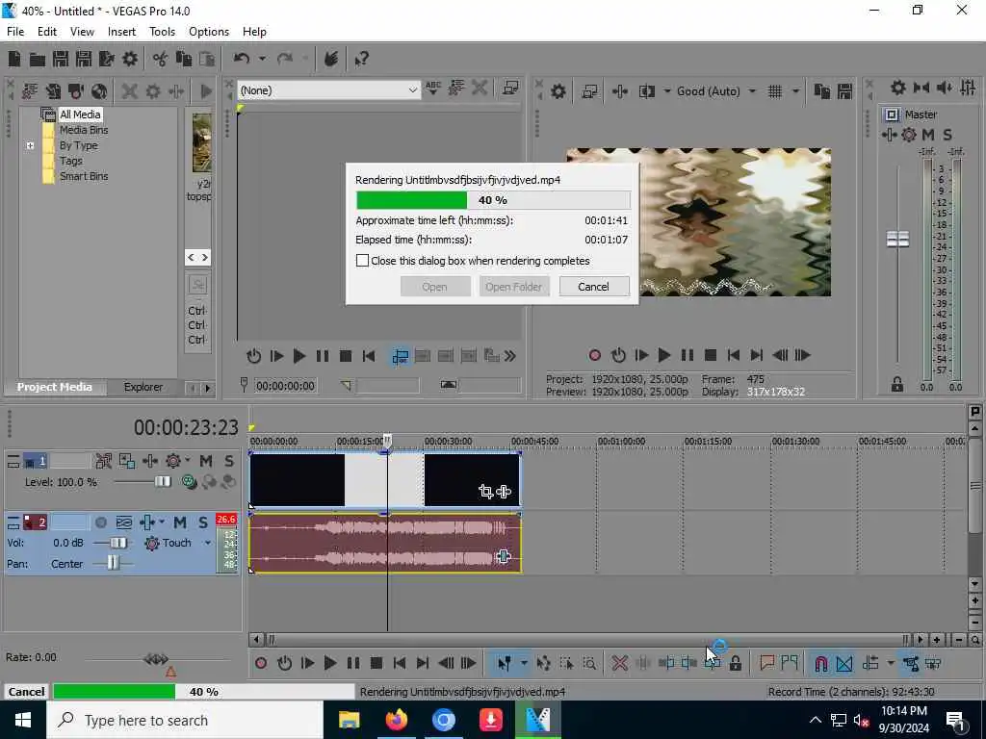The width and height of the screenshot is (986, 739).
Task: Click the Cancel button in the status bar
Action: tap(26, 692)
